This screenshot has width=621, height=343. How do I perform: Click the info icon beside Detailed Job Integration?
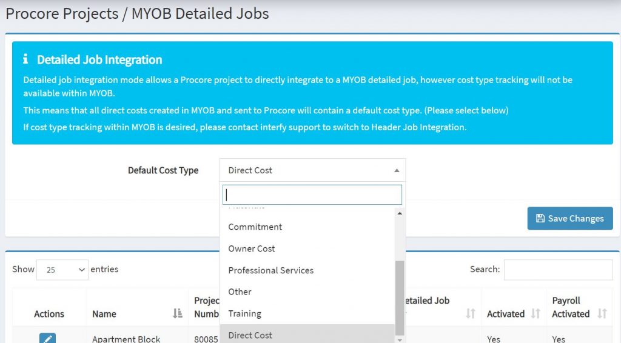[25, 59]
